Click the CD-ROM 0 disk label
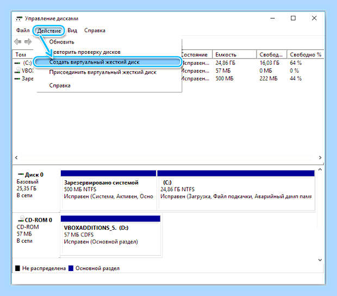337x296 pixels. 39,220
